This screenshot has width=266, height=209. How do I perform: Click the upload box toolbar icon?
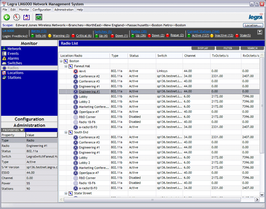(x=27, y=17)
